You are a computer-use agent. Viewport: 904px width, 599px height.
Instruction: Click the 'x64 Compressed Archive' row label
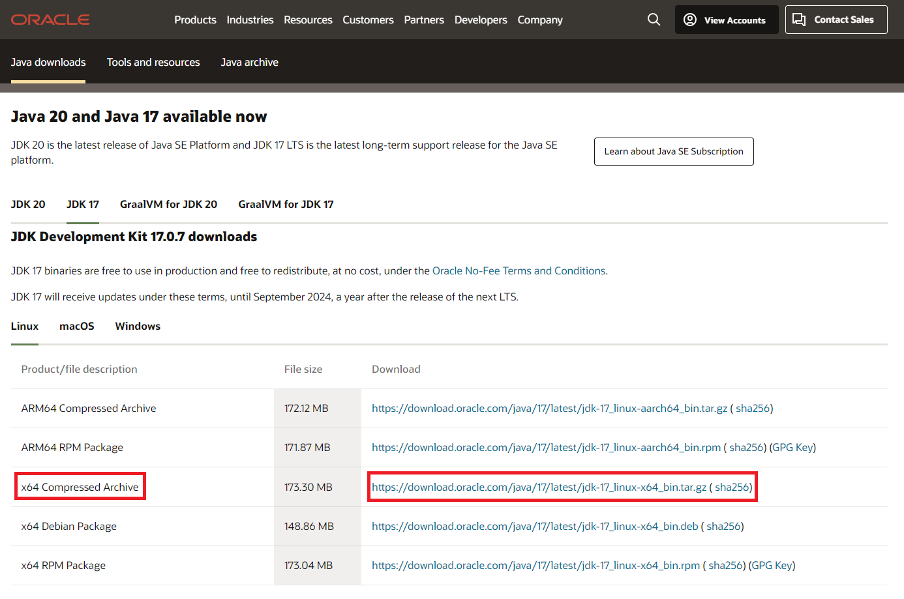tap(80, 487)
